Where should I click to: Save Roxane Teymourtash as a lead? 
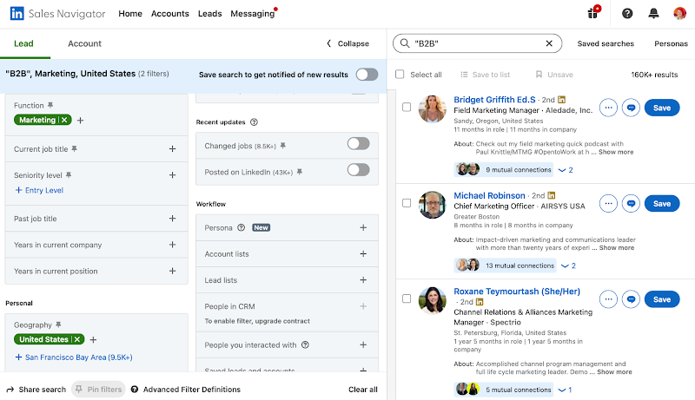coord(662,299)
